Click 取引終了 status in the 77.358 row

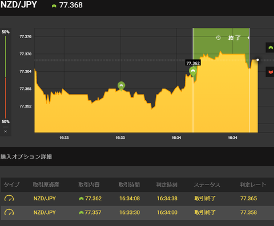205,212
